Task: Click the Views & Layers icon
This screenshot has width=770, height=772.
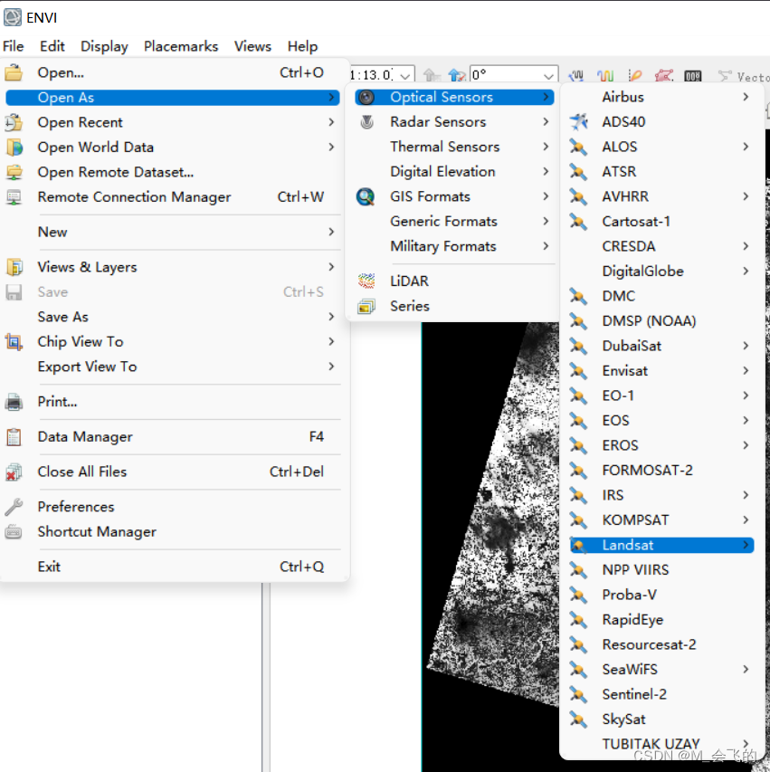Action: [14, 267]
